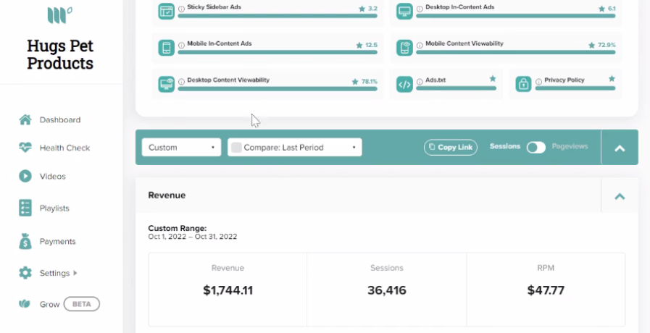Click the Grow leaf icon
Viewport: 650px width, 333px height.
[25, 304]
